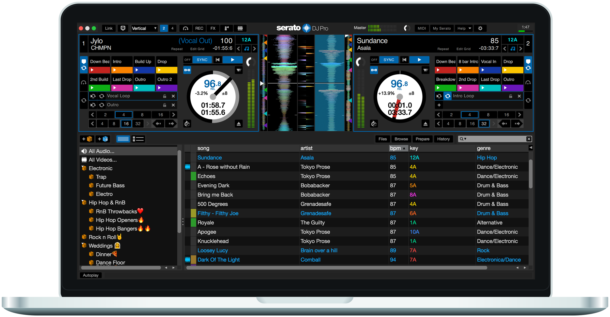Enable SYNC on deck 1
Viewport: 610px width, 317px height.
[x=202, y=60]
